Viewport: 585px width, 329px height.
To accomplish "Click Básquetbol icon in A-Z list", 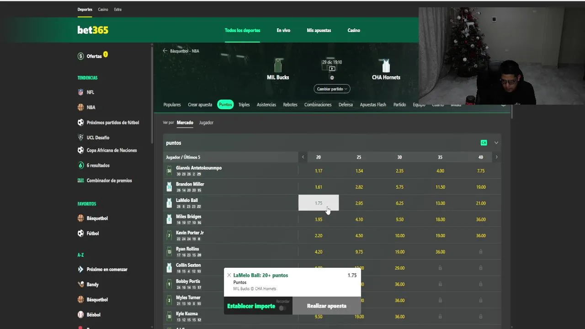I will coord(81,300).
